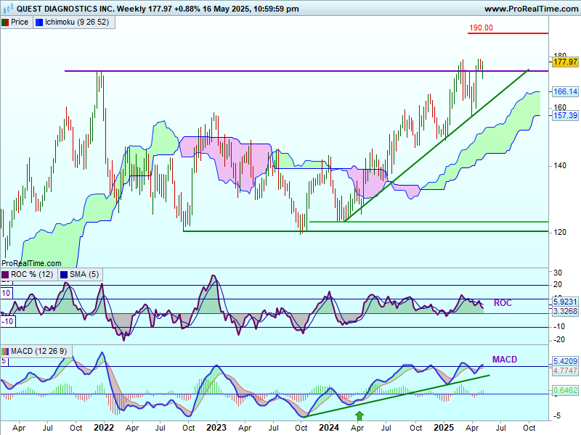Click the 166.14 Ichimoku value tag
This screenshot has width=581, height=435.
click(565, 92)
